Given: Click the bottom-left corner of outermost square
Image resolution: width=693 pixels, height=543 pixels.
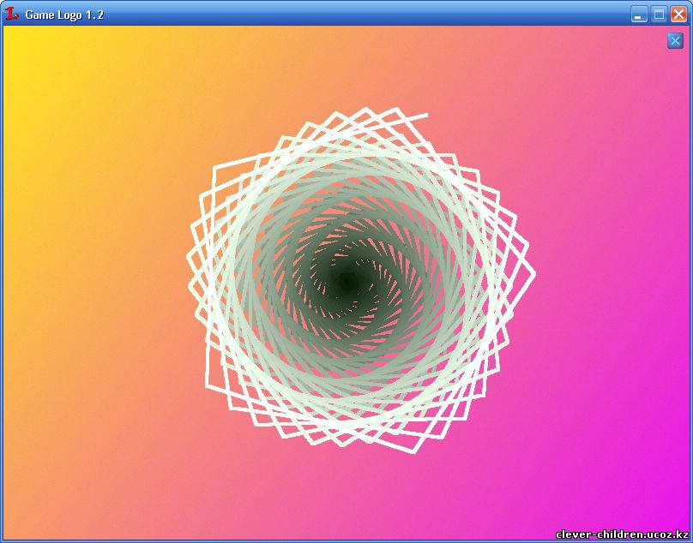Looking at the screenshot, I should click(208, 387).
